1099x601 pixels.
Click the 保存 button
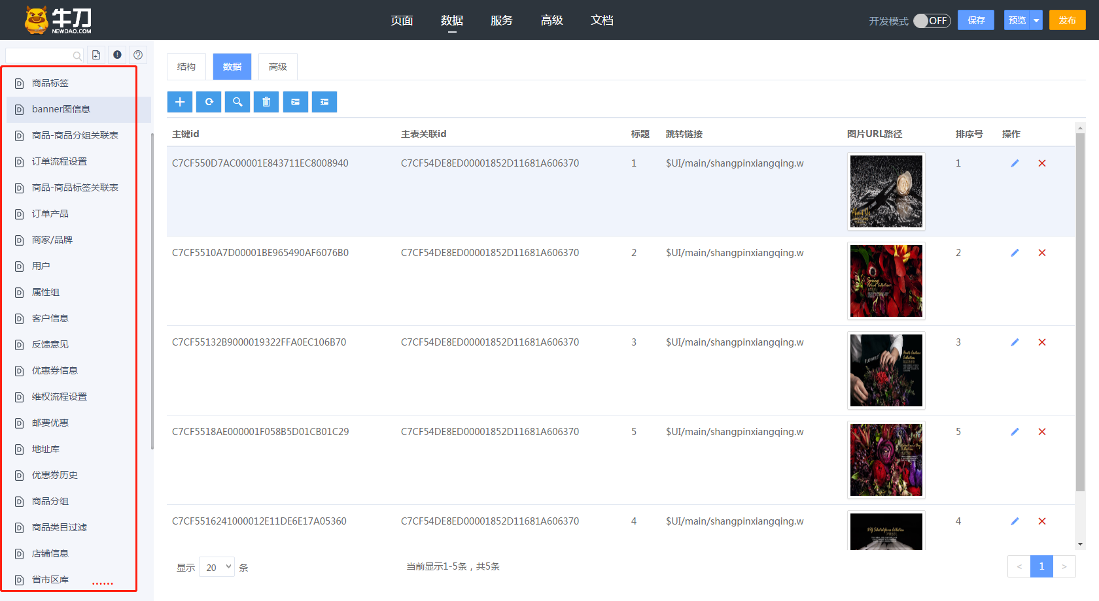tap(976, 20)
